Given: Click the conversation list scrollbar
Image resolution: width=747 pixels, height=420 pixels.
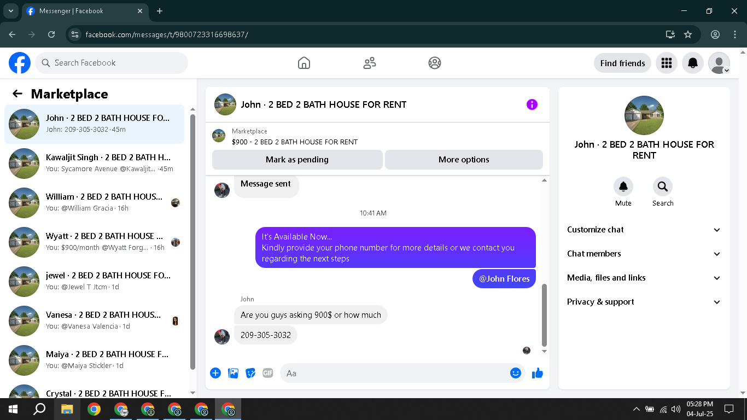Looking at the screenshot, I should click(x=192, y=242).
